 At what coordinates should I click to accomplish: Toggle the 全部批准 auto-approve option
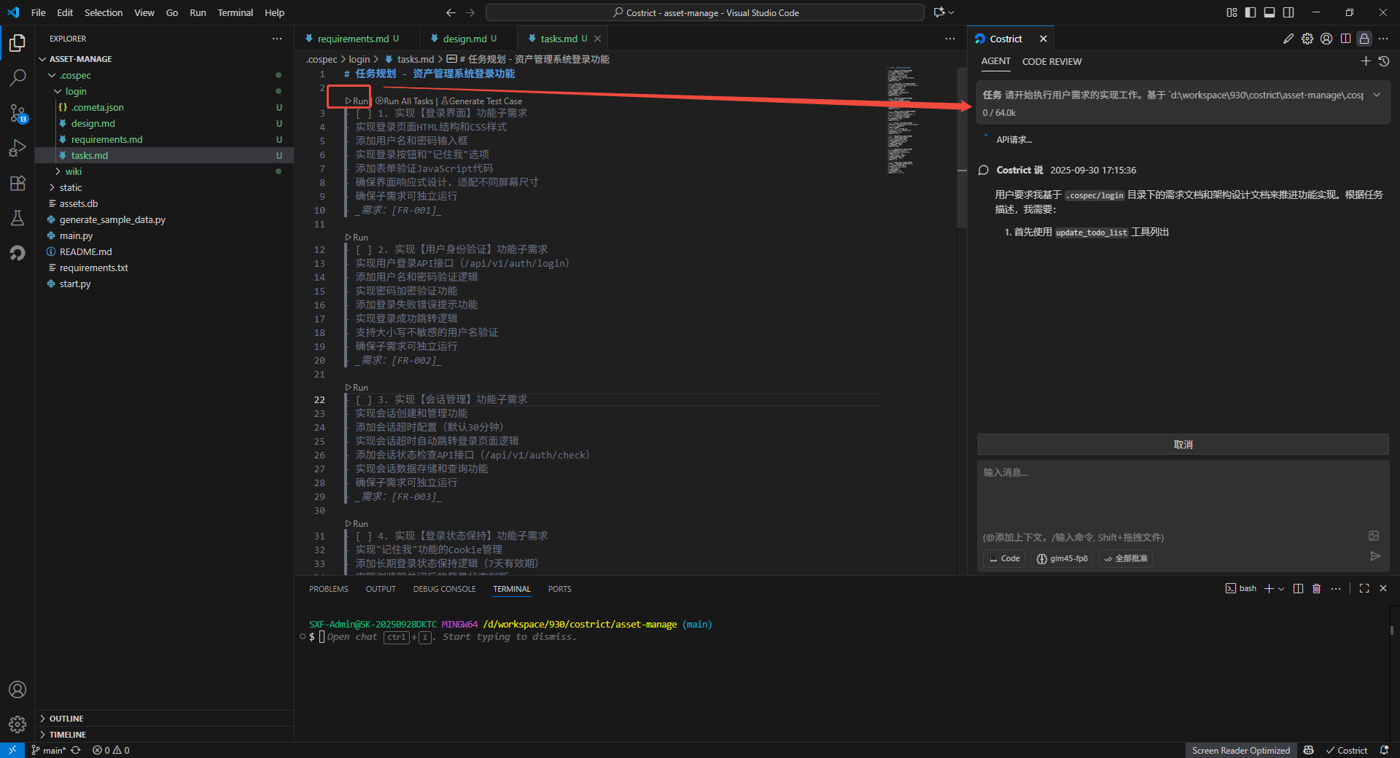point(1126,559)
